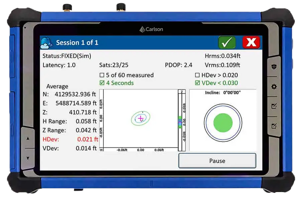
Task: Click the Pause button
Action: (x=217, y=161)
